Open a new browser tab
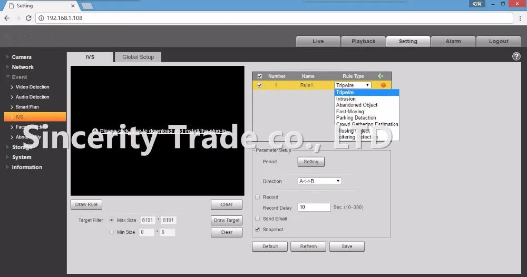 point(87,6)
